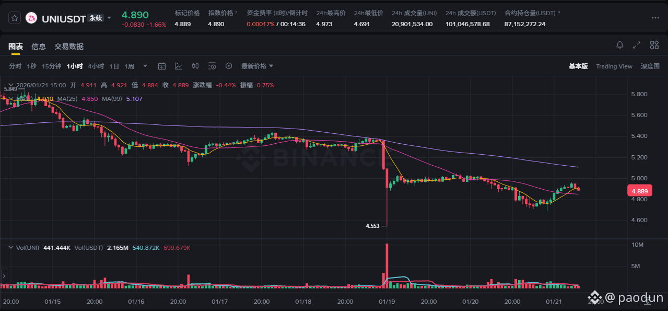Switch to the 信息 tab
The width and height of the screenshot is (668, 311).
point(39,47)
